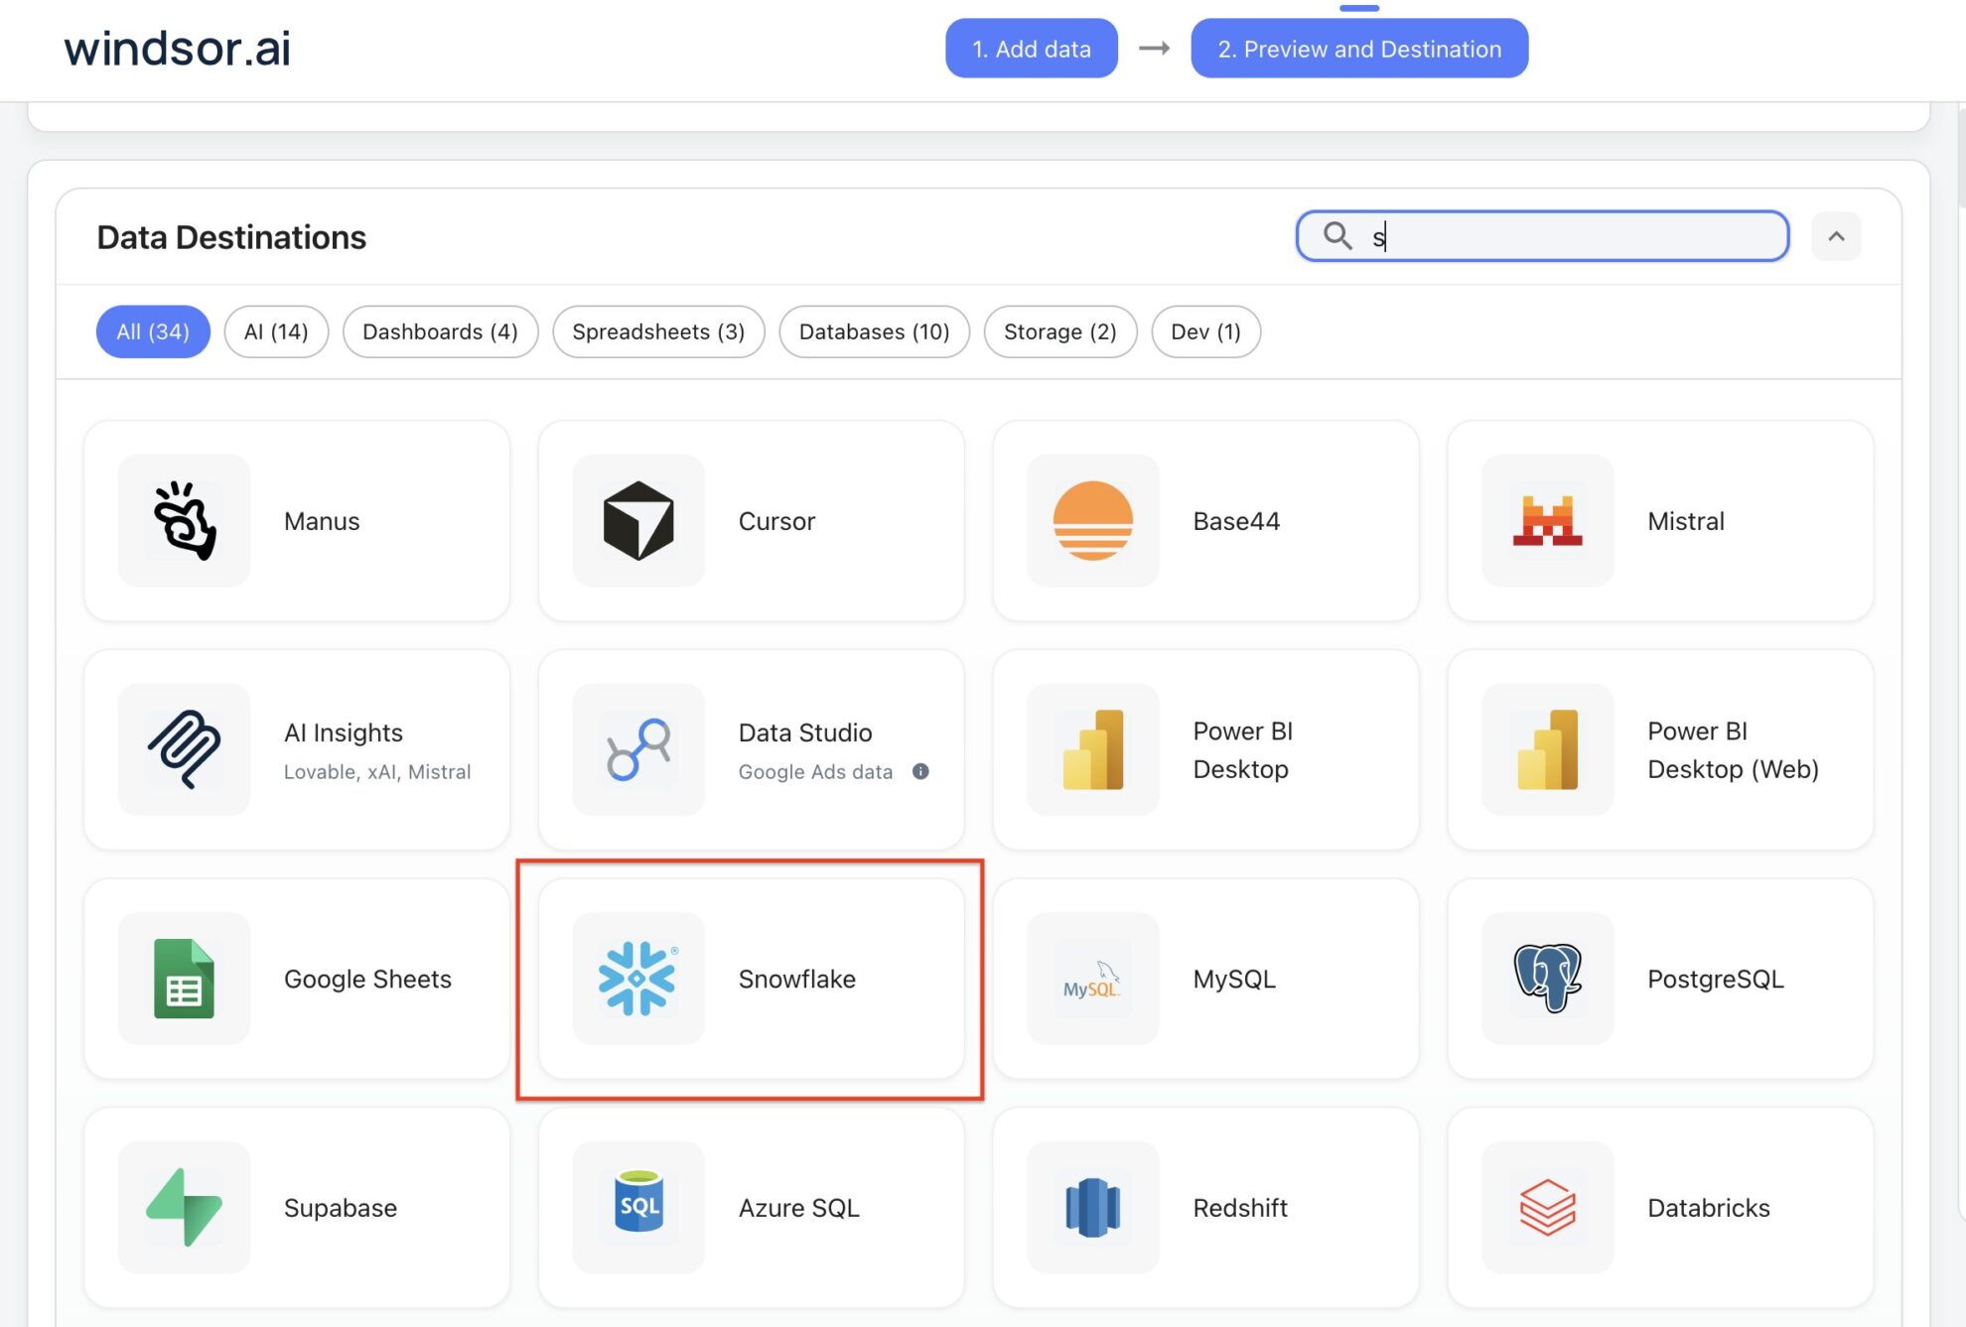Click the Data Destinations heading
1966x1327 pixels.
pyautogui.click(x=231, y=237)
